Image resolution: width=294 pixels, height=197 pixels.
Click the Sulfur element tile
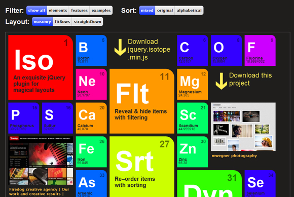[x=58, y=118]
